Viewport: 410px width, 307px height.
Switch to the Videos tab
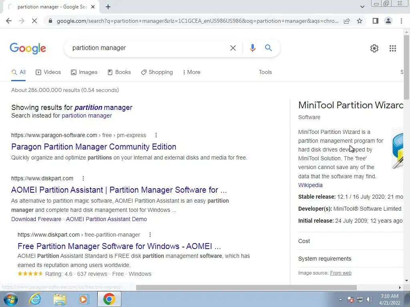(x=48, y=72)
